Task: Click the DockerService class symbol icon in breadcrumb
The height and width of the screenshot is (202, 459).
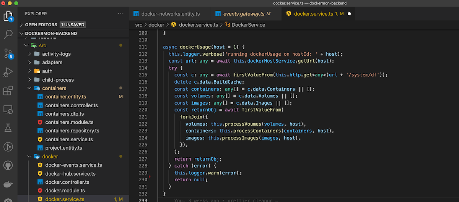Action: coord(228,25)
